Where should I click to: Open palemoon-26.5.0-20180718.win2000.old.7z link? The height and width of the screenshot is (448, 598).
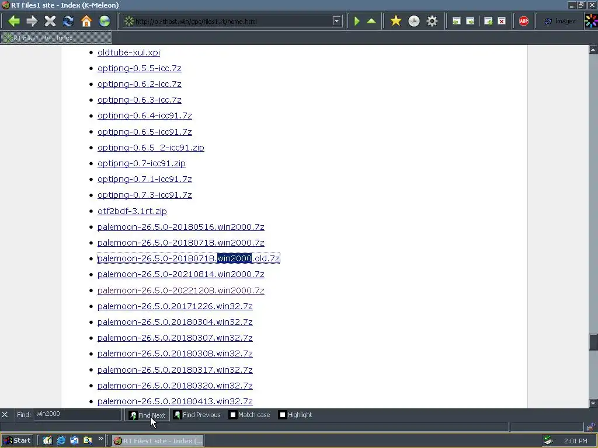coord(189,258)
